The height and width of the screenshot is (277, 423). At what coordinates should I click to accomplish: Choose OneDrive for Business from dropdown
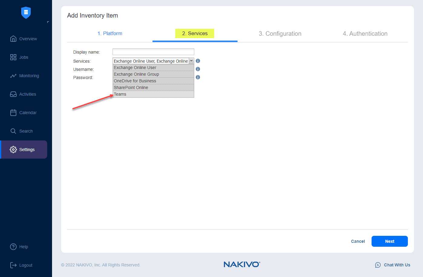click(135, 81)
